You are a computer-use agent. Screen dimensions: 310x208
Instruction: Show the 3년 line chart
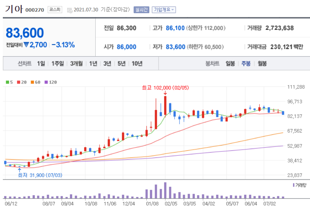(107, 64)
